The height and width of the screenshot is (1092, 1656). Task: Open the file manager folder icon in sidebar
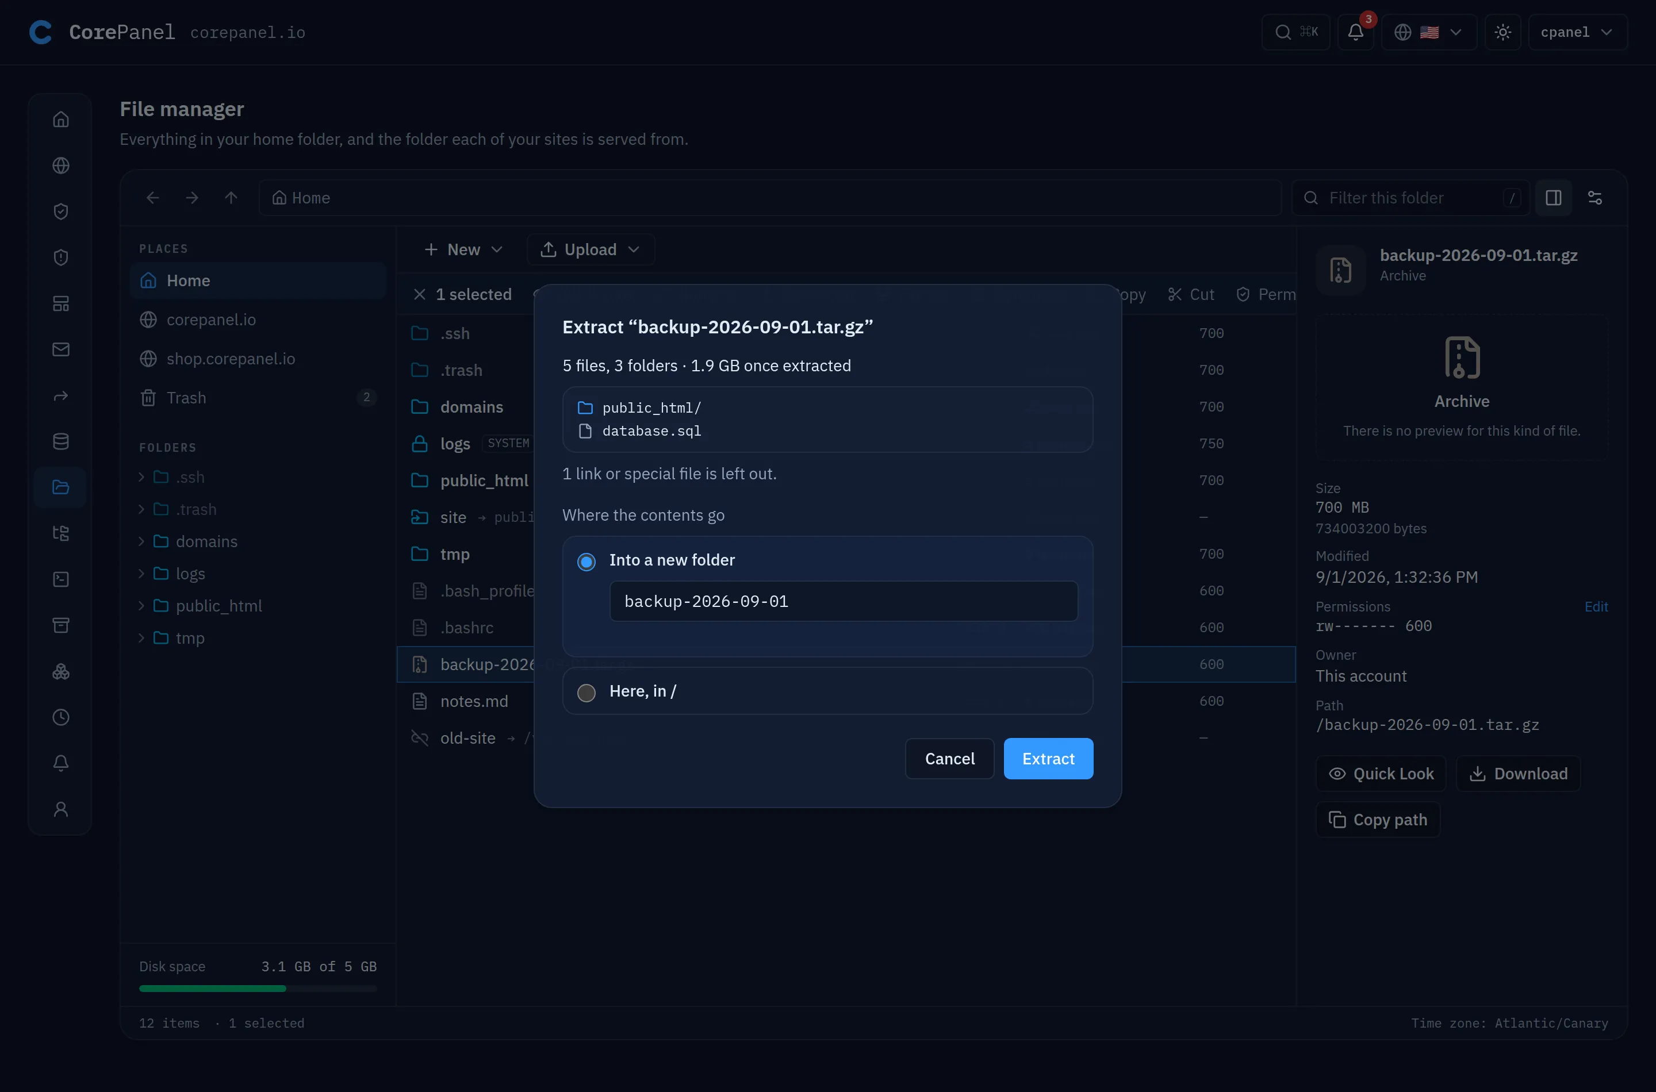tap(60, 487)
